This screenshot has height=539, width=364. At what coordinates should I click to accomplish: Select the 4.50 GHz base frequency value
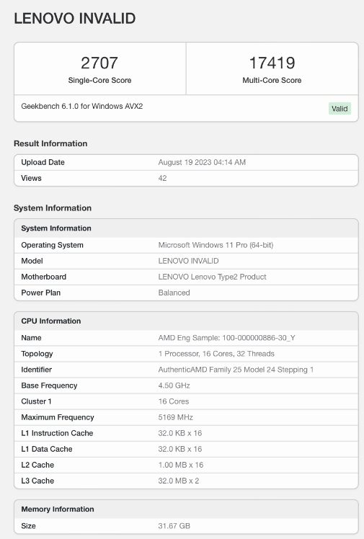(174, 386)
